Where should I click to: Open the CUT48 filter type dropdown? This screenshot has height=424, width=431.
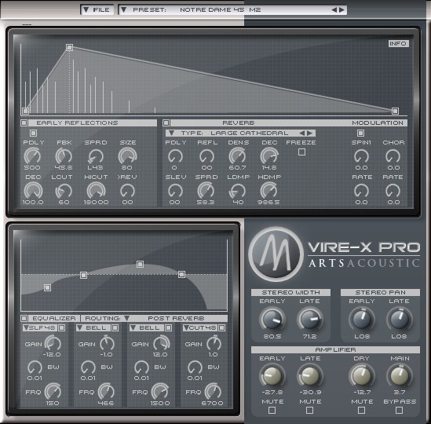coord(186,327)
